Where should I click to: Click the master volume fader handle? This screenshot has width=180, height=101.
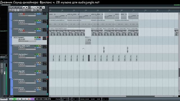pyautogui.click(x=4, y=73)
